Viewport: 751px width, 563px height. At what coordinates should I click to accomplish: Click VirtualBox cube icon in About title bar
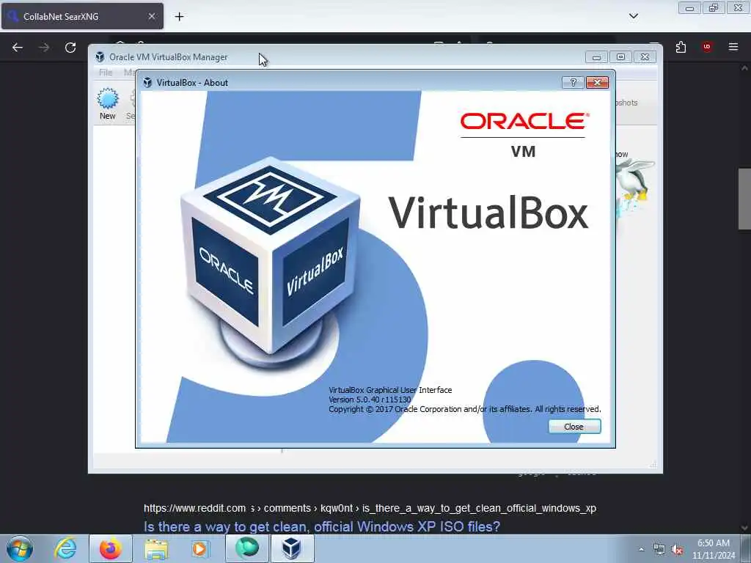tap(147, 82)
